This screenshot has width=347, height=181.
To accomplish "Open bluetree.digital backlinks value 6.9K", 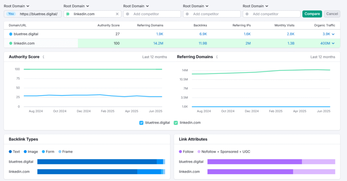I will tap(203, 34).
